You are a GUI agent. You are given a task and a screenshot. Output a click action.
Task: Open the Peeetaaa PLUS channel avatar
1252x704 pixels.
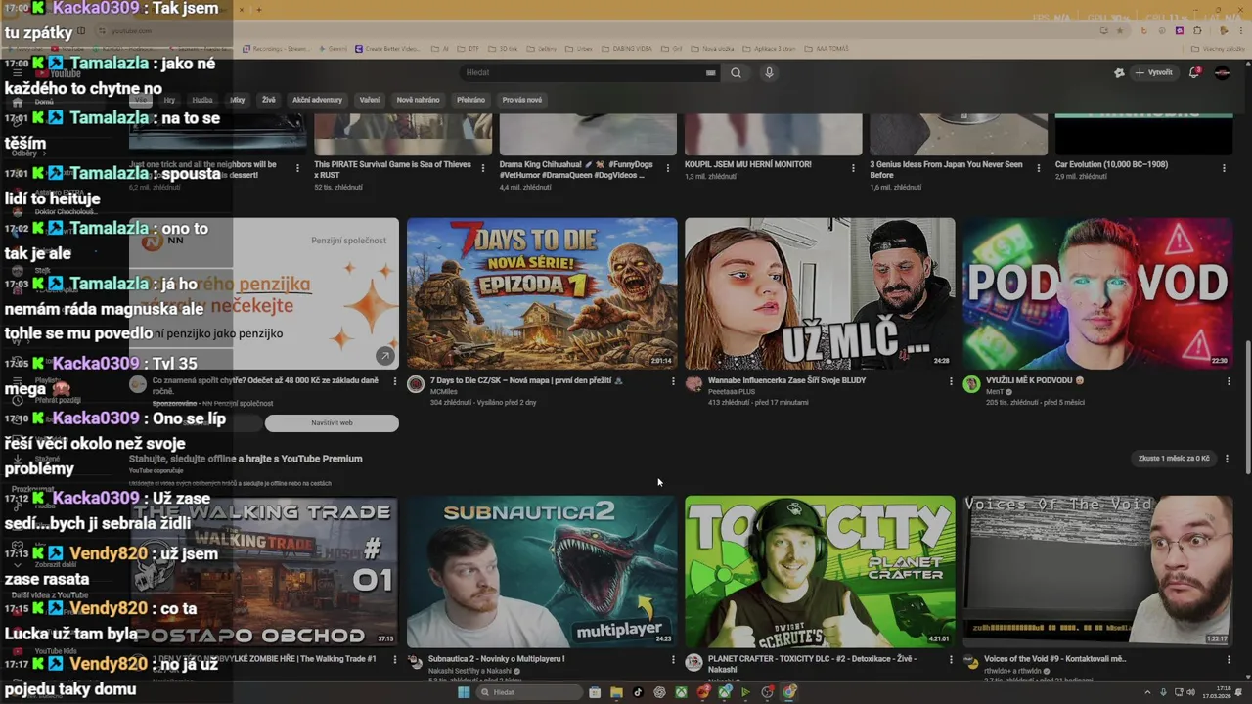click(x=693, y=384)
